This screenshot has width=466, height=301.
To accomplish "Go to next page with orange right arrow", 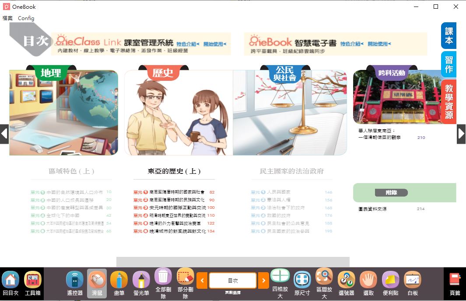I will click(263, 280).
